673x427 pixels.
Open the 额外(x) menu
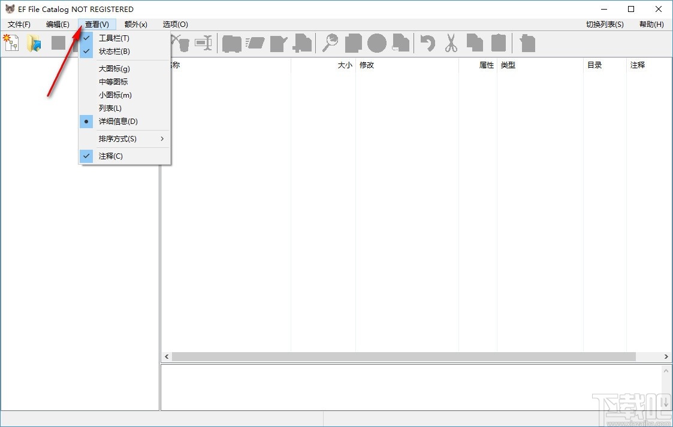[x=136, y=24]
